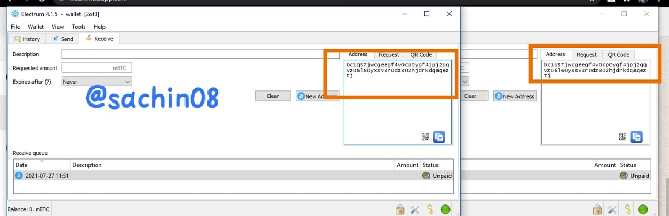Click Balance: 0. mBTC status text
This screenshot has height=216, width=669.
(28, 210)
